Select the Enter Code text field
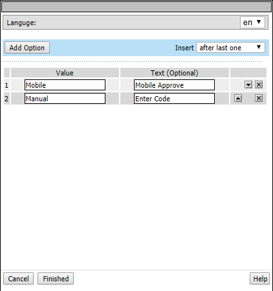 [x=174, y=99]
